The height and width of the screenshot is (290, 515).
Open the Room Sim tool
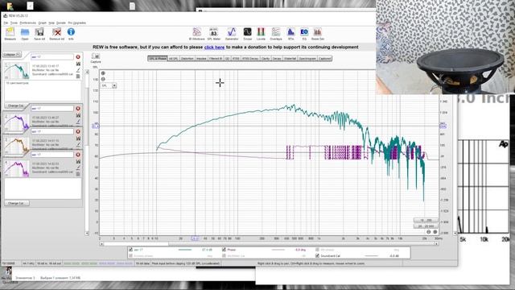[x=318, y=34]
